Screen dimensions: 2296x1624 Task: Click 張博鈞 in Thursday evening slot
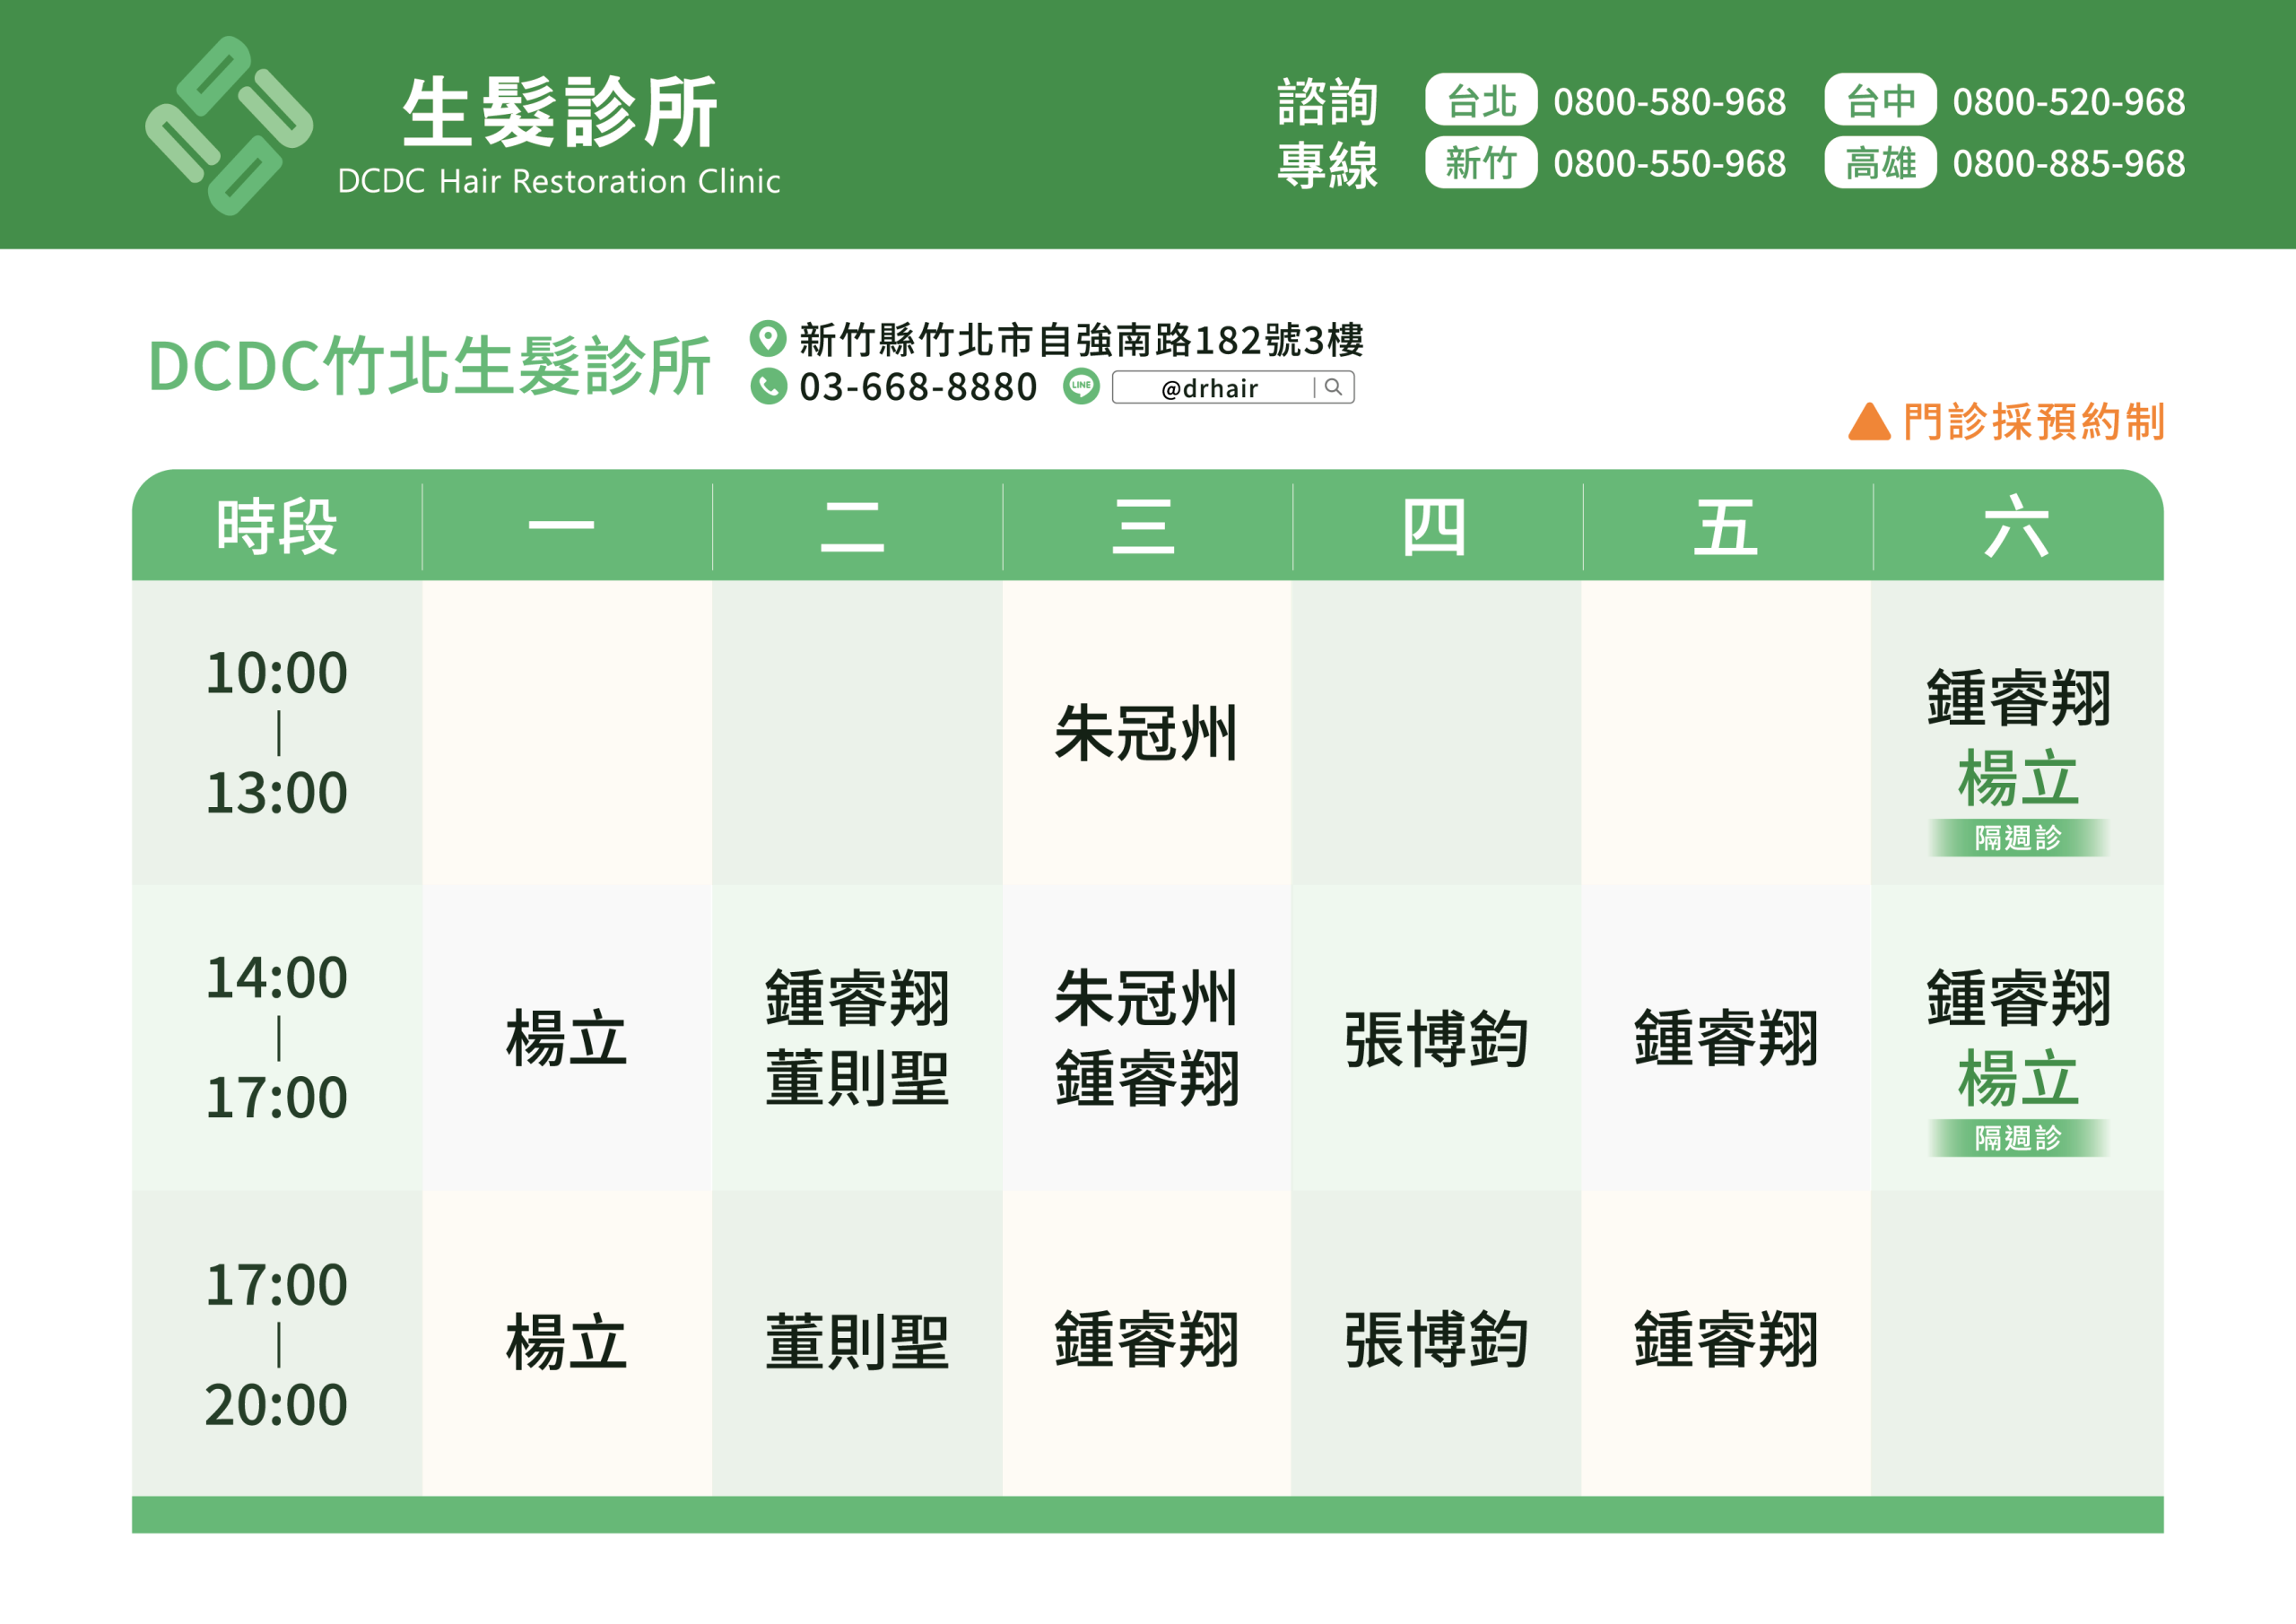coord(1436,1340)
